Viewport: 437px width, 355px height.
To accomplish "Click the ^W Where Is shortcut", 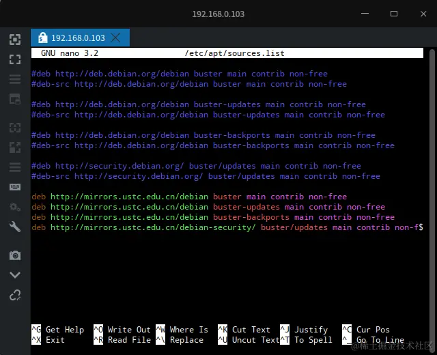I will (x=182, y=330).
